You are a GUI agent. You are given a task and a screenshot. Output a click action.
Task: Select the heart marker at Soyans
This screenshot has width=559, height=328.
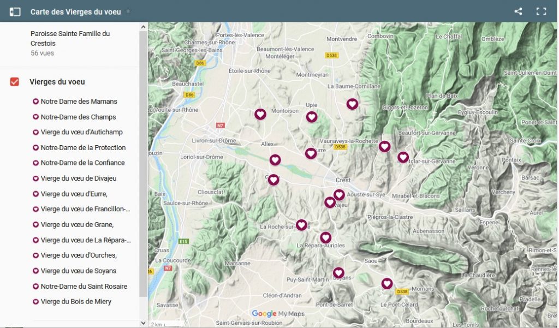click(338, 273)
